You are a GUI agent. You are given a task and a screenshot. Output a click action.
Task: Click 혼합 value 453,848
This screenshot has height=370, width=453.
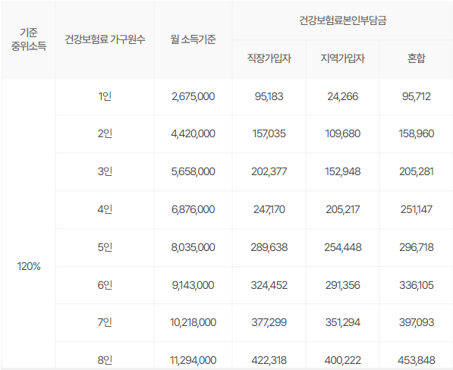click(417, 360)
